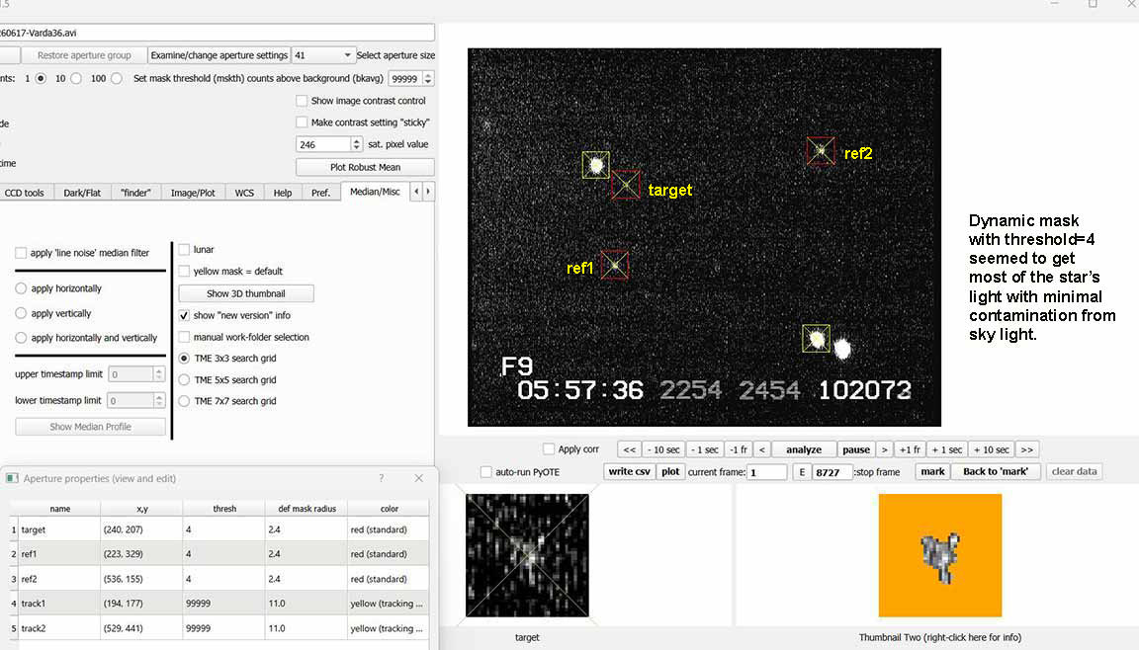Image resolution: width=1139 pixels, height=650 pixels.
Task: Switch to the Dark/Flat tab
Action: 82,193
